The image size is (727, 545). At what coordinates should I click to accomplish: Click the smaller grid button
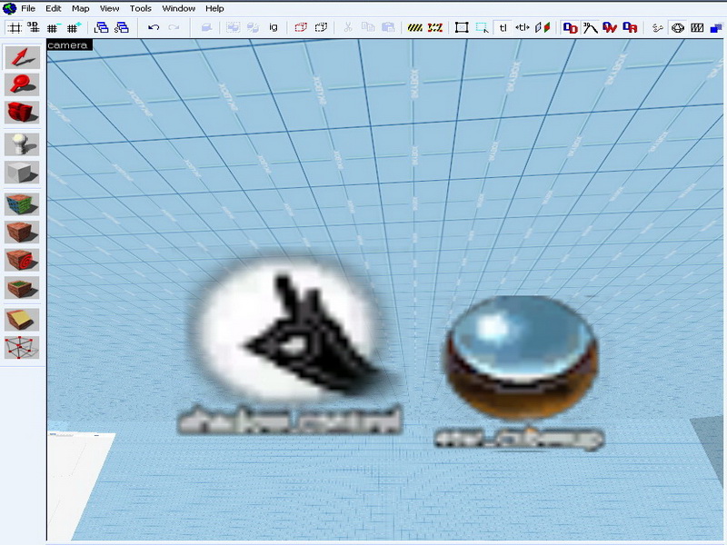coord(54,27)
